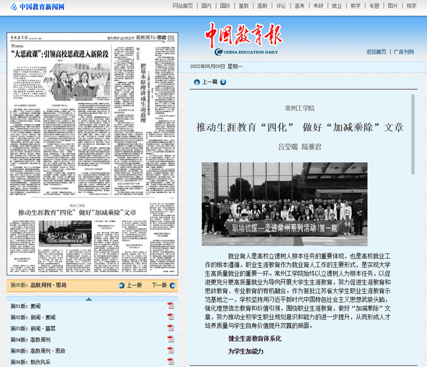Download the PDF for 第02版 新闻·要闻
427x367 pixels.
point(171,317)
